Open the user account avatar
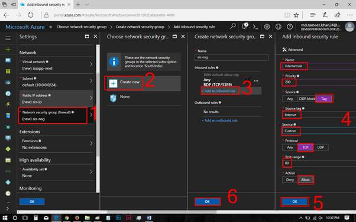Screen dimensions: 356x222 [349, 27]
